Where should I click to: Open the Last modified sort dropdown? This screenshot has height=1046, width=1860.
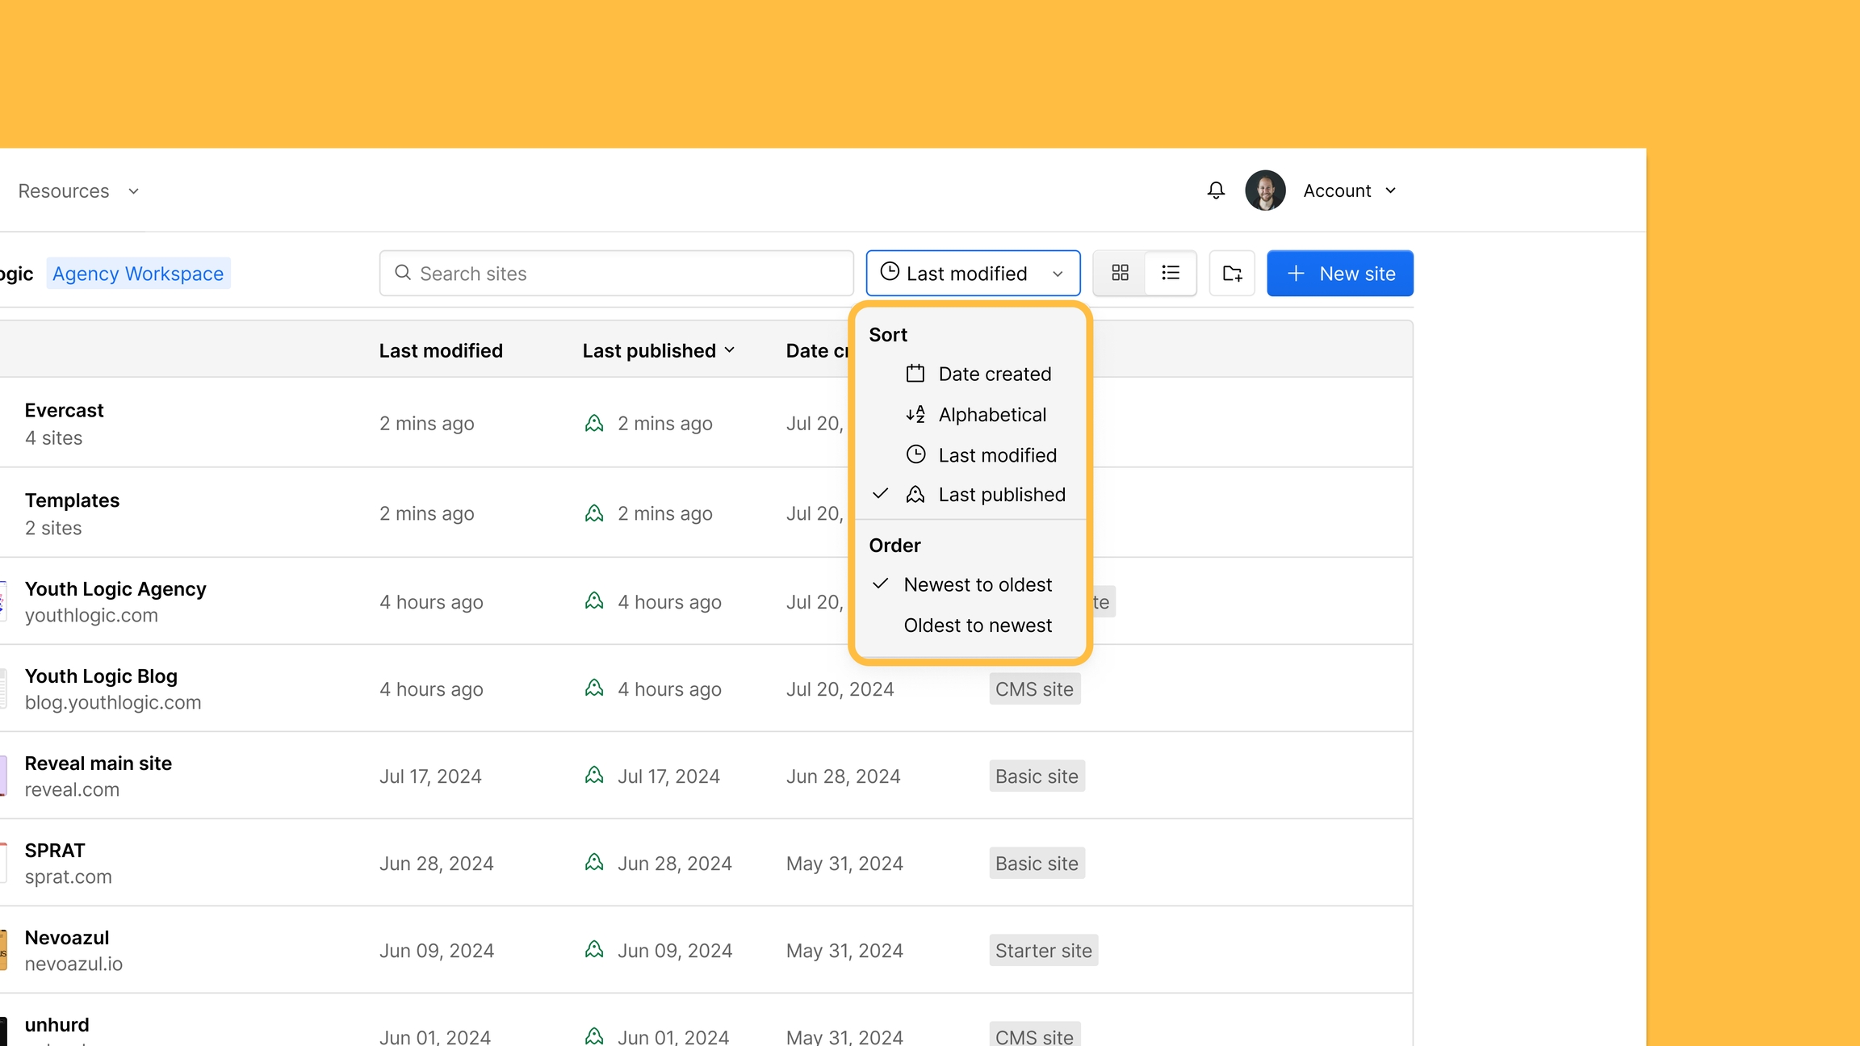[972, 273]
